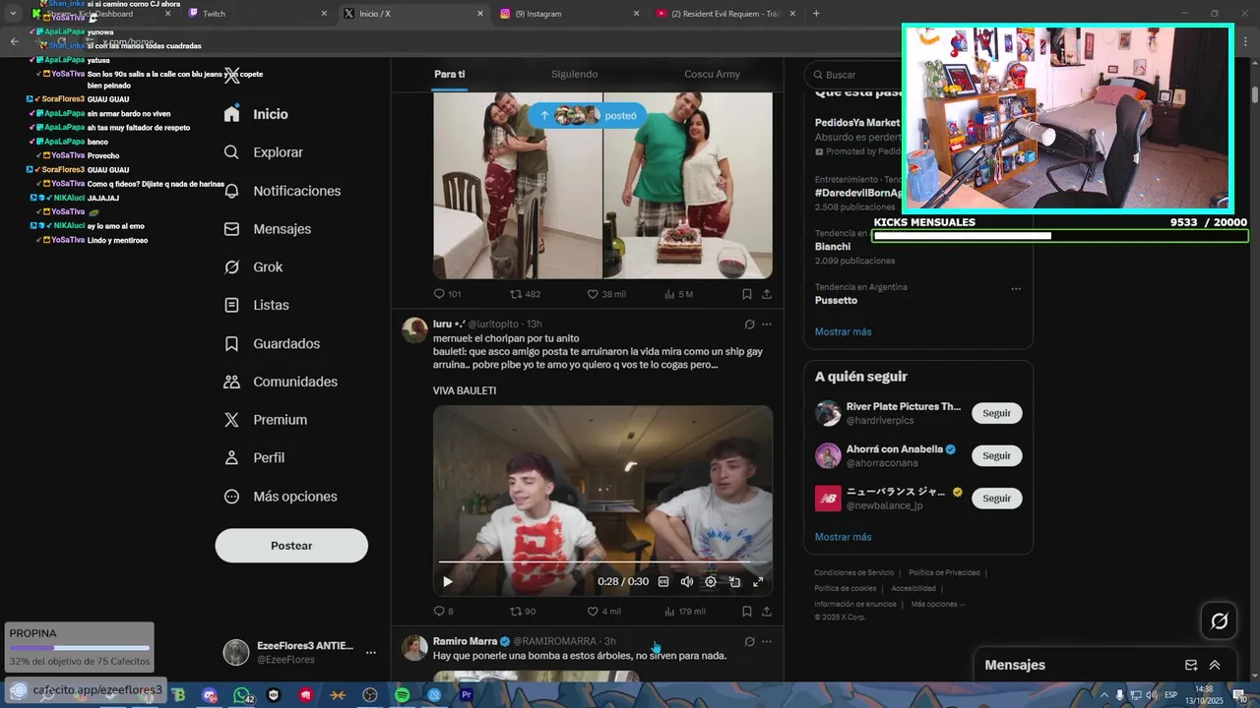The width and height of the screenshot is (1260, 708).
Task: Switch to Siguiendo timeline tab
Action: 574,75
